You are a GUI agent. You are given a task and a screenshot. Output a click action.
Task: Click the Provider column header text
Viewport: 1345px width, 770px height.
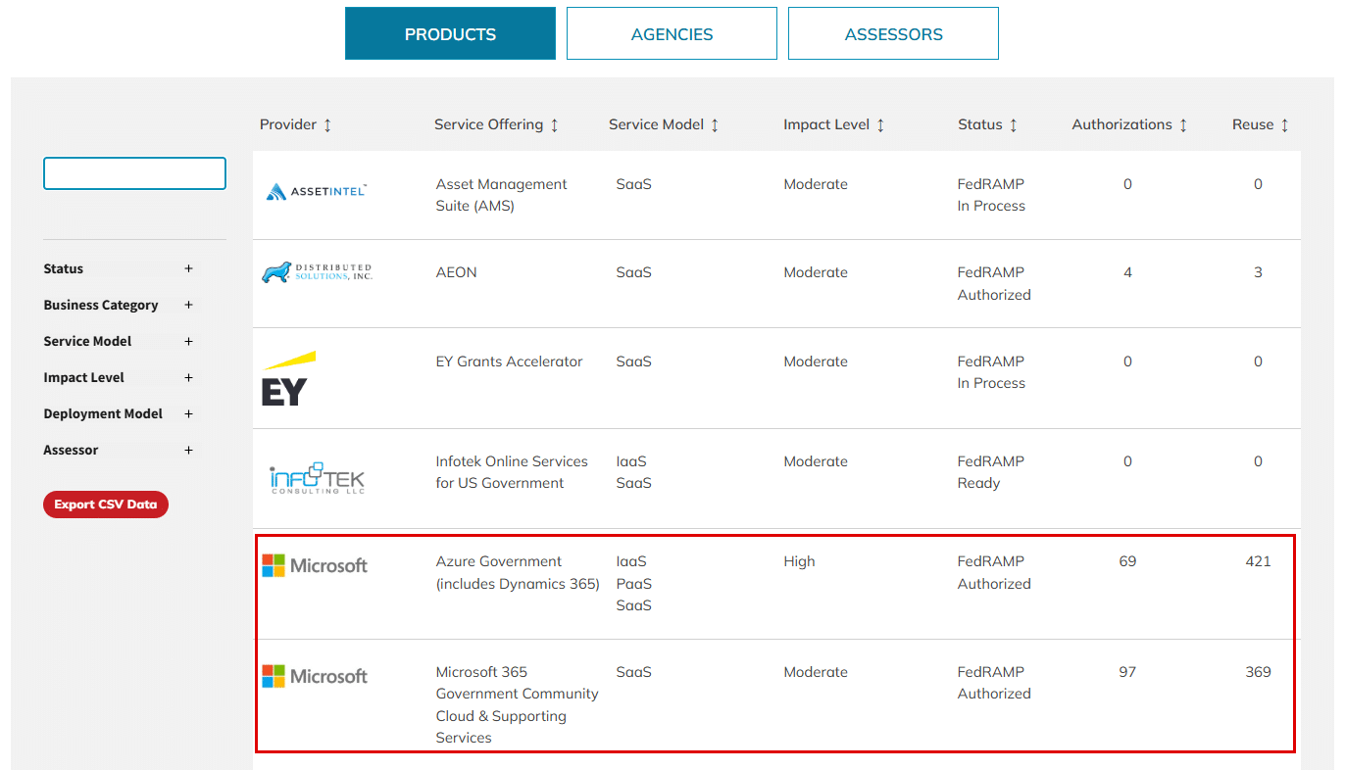288,124
